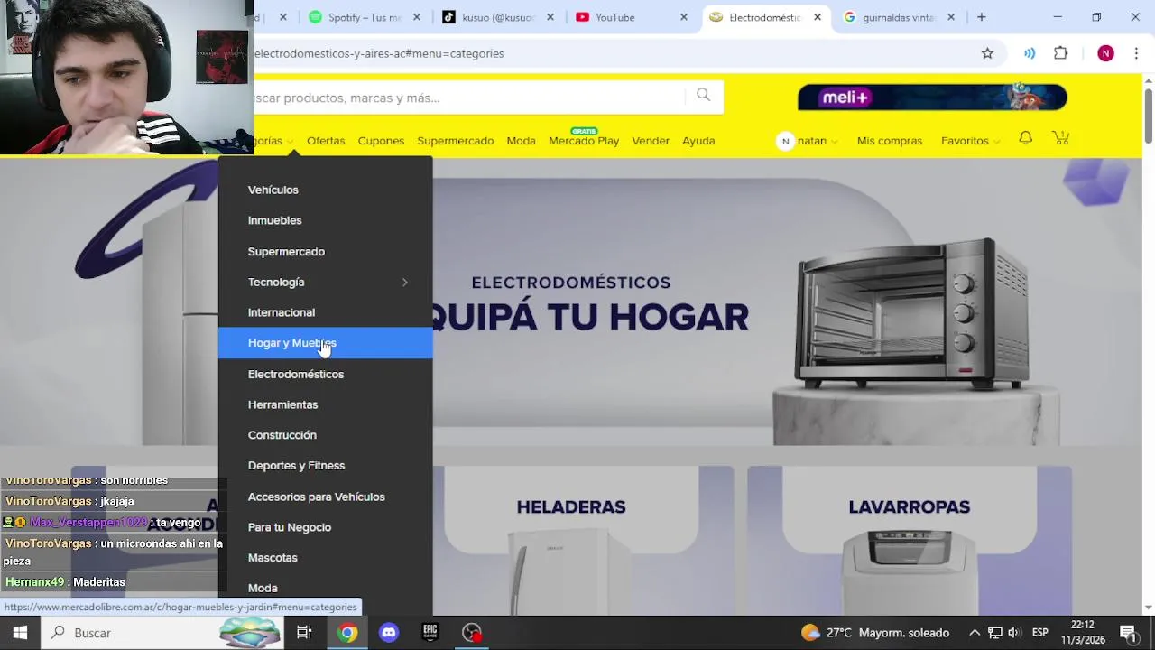Select Inmuebles in the categories menu
This screenshot has width=1155, height=650.
tap(274, 220)
